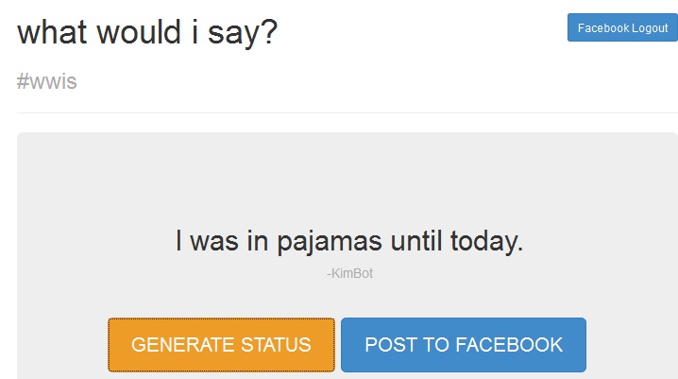Click the divider line below #wwis
The height and width of the screenshot is (379, 678).
pos(347,113)
